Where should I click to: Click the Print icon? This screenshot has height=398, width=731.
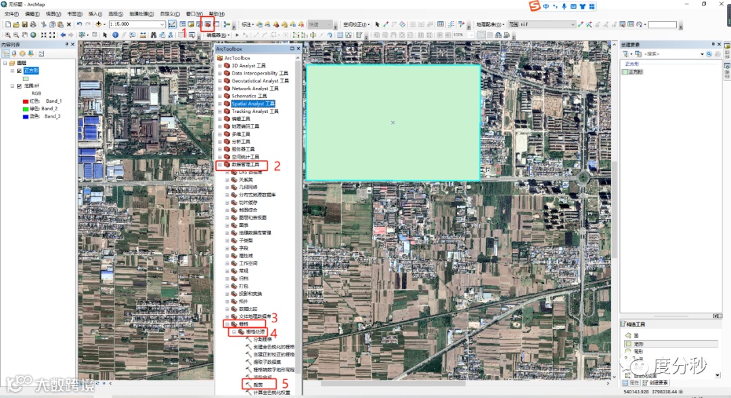point(33,24)
